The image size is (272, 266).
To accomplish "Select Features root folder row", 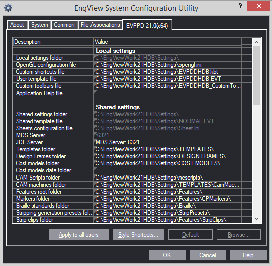I will tap(127, 192).
